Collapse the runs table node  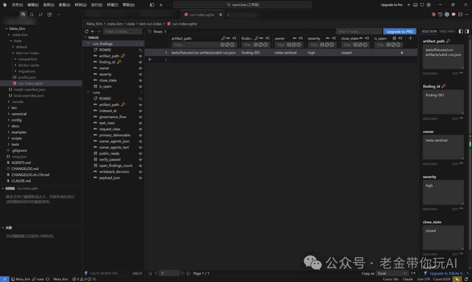coord(88,92)
